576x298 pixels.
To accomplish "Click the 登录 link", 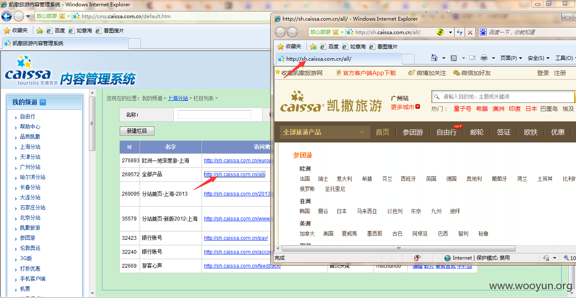I will pos(543,73).
